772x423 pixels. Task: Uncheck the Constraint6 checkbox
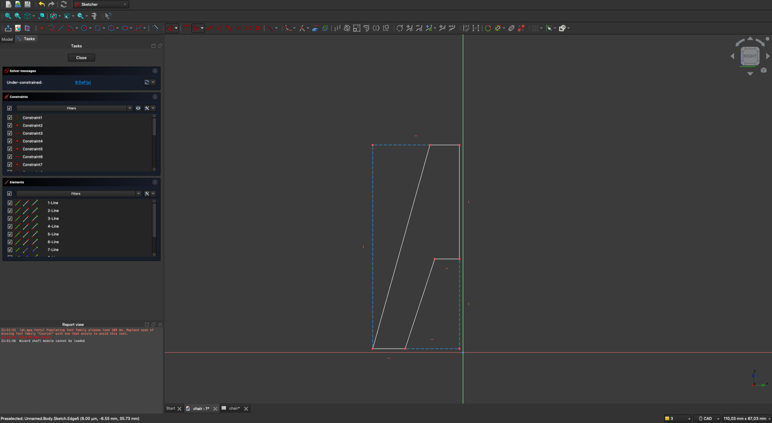pos(10,157)
